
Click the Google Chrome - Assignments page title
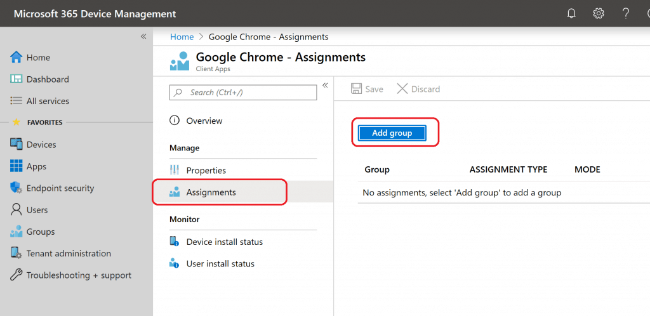281,56
